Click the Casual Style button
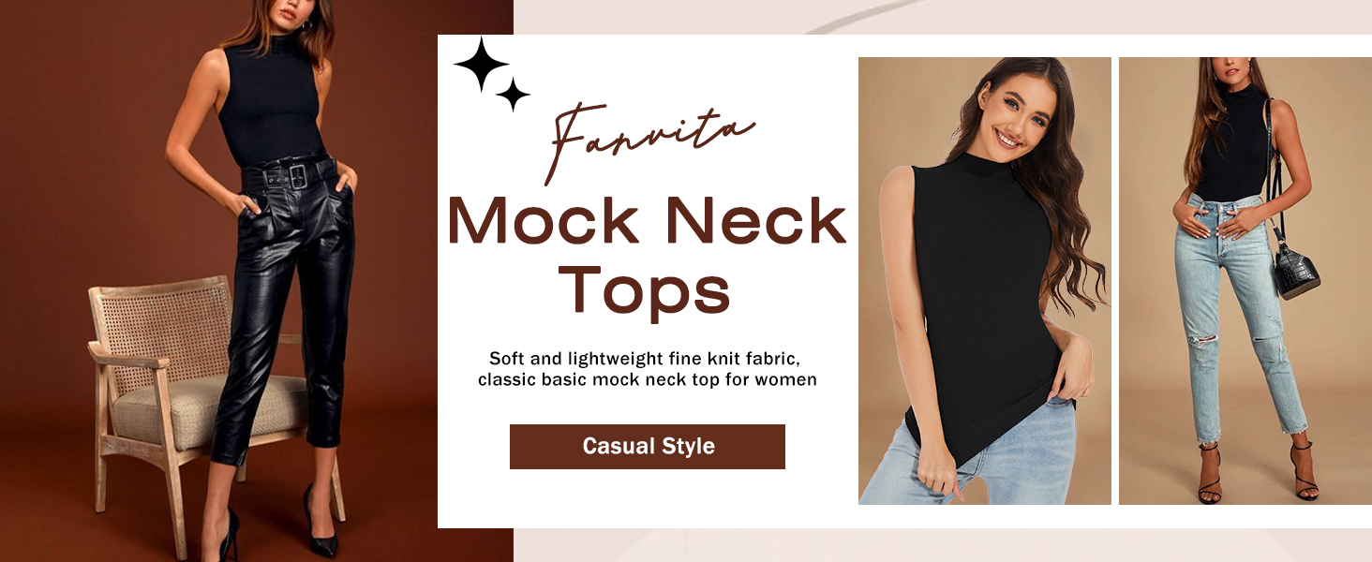The height and width of the screenshot is (562, 1372). tap(648, 447)
